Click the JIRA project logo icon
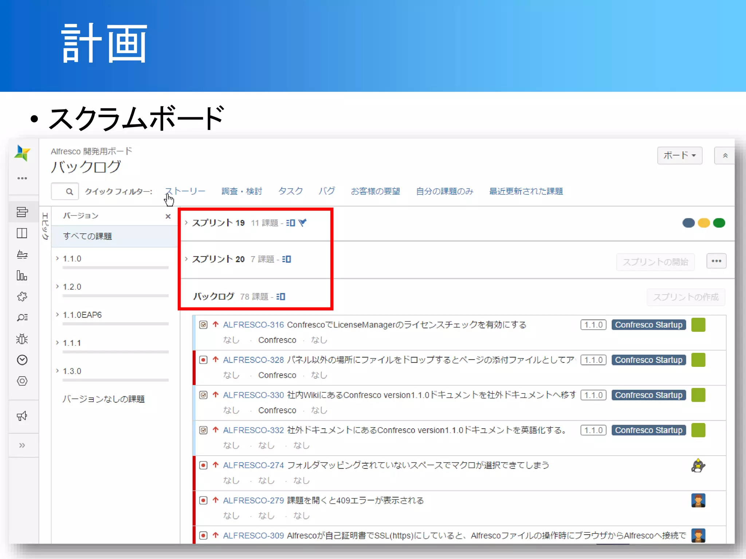 [22, 153]
